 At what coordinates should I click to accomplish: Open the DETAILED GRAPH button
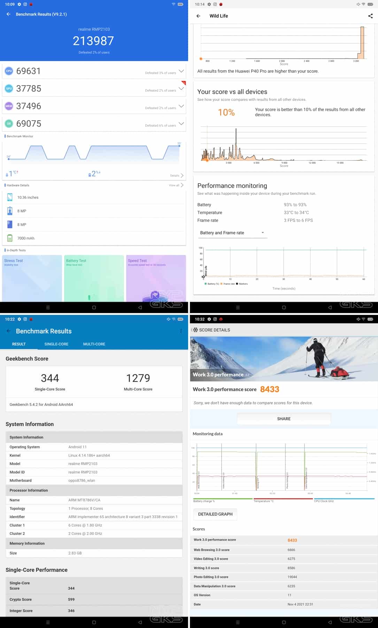(x=215, y=514)
